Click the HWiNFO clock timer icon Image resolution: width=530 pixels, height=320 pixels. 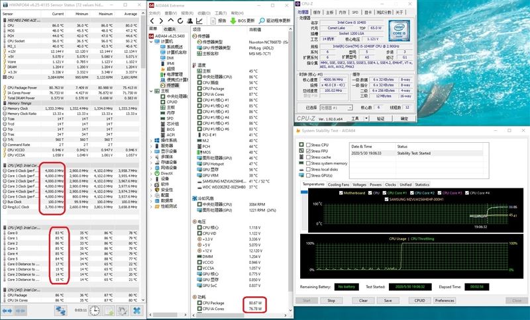(x=95, y=311)
